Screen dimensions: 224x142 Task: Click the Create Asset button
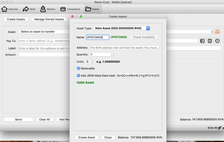pos(86,137)
